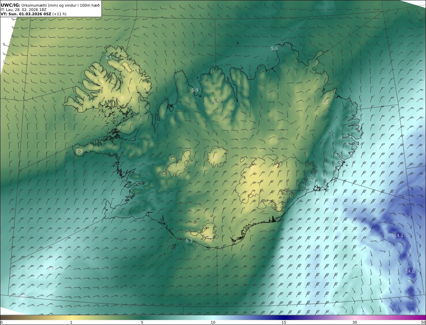Click the 5.9 label inside the northern fjord
This screenshot has height=325, width=426.
[195, 90]
